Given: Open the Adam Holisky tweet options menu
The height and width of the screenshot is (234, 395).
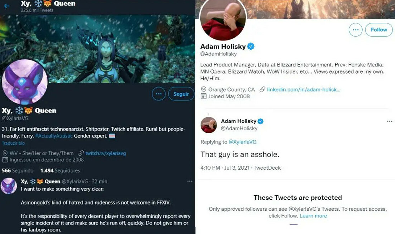Looking at the screenshot, I should point(390,121).
